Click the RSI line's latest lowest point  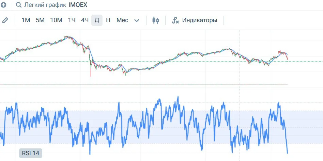click(287, 153)
